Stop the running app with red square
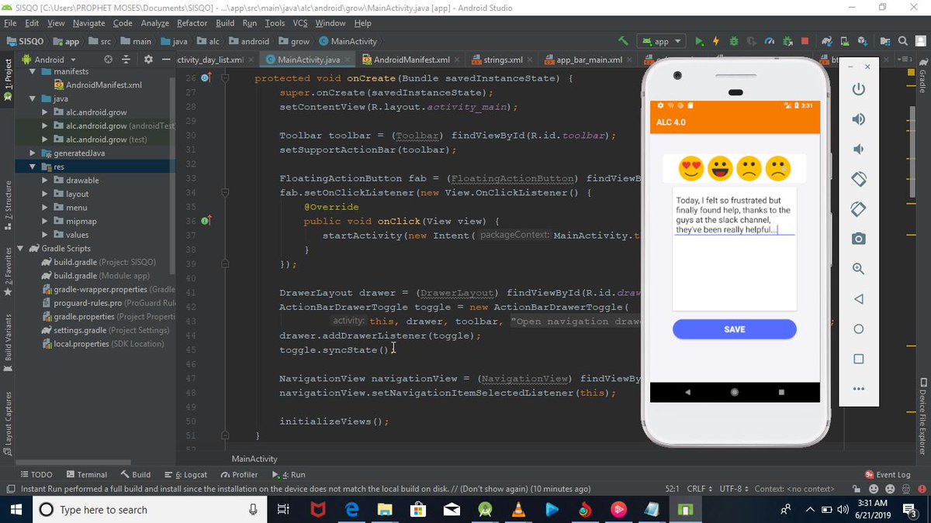931x523 pixels. [x=805, y=41]
